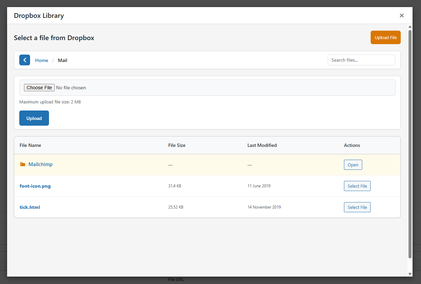The height and width of the screenshot is (284, 421).
Task: Click the scrollbar down arrow
Action: (x=410, y=274)
